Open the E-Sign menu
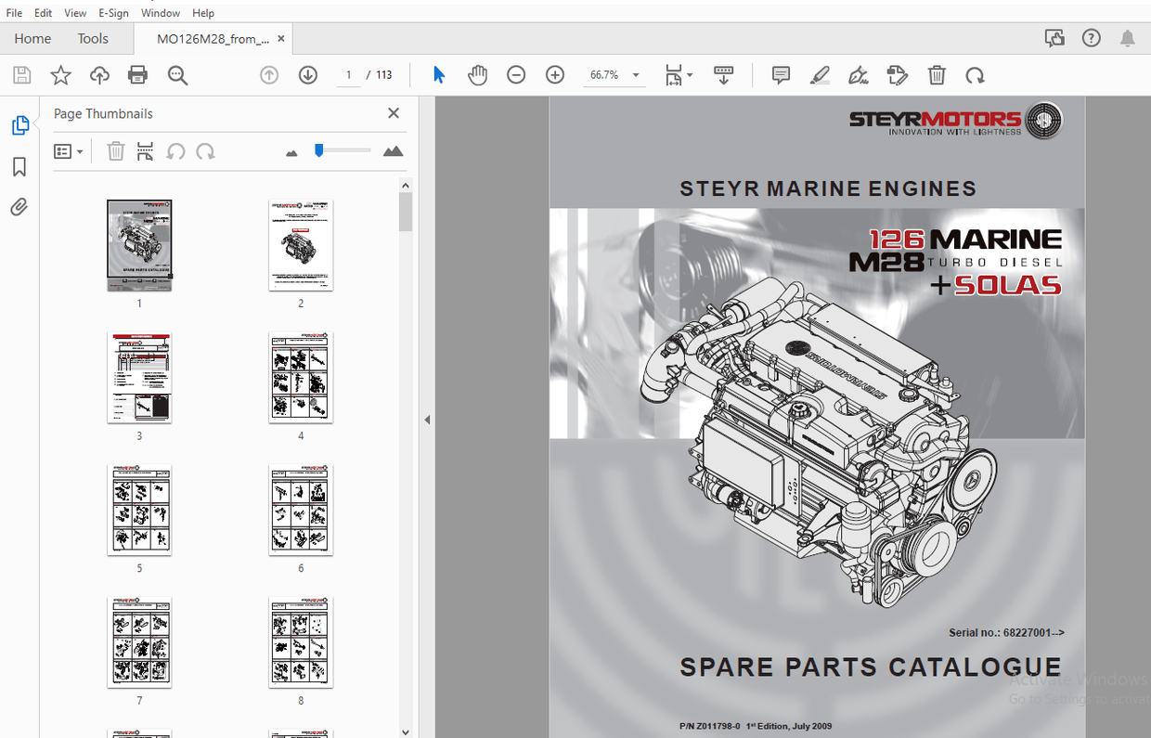 113,12
